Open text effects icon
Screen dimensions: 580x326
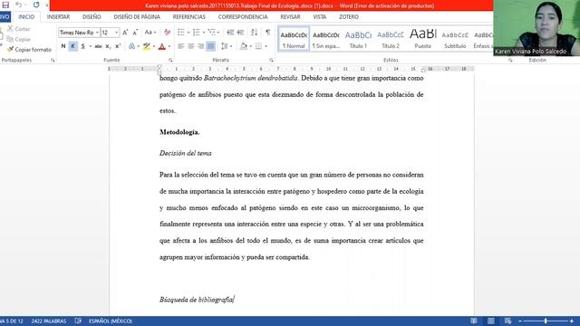click(x=131, y=46)
